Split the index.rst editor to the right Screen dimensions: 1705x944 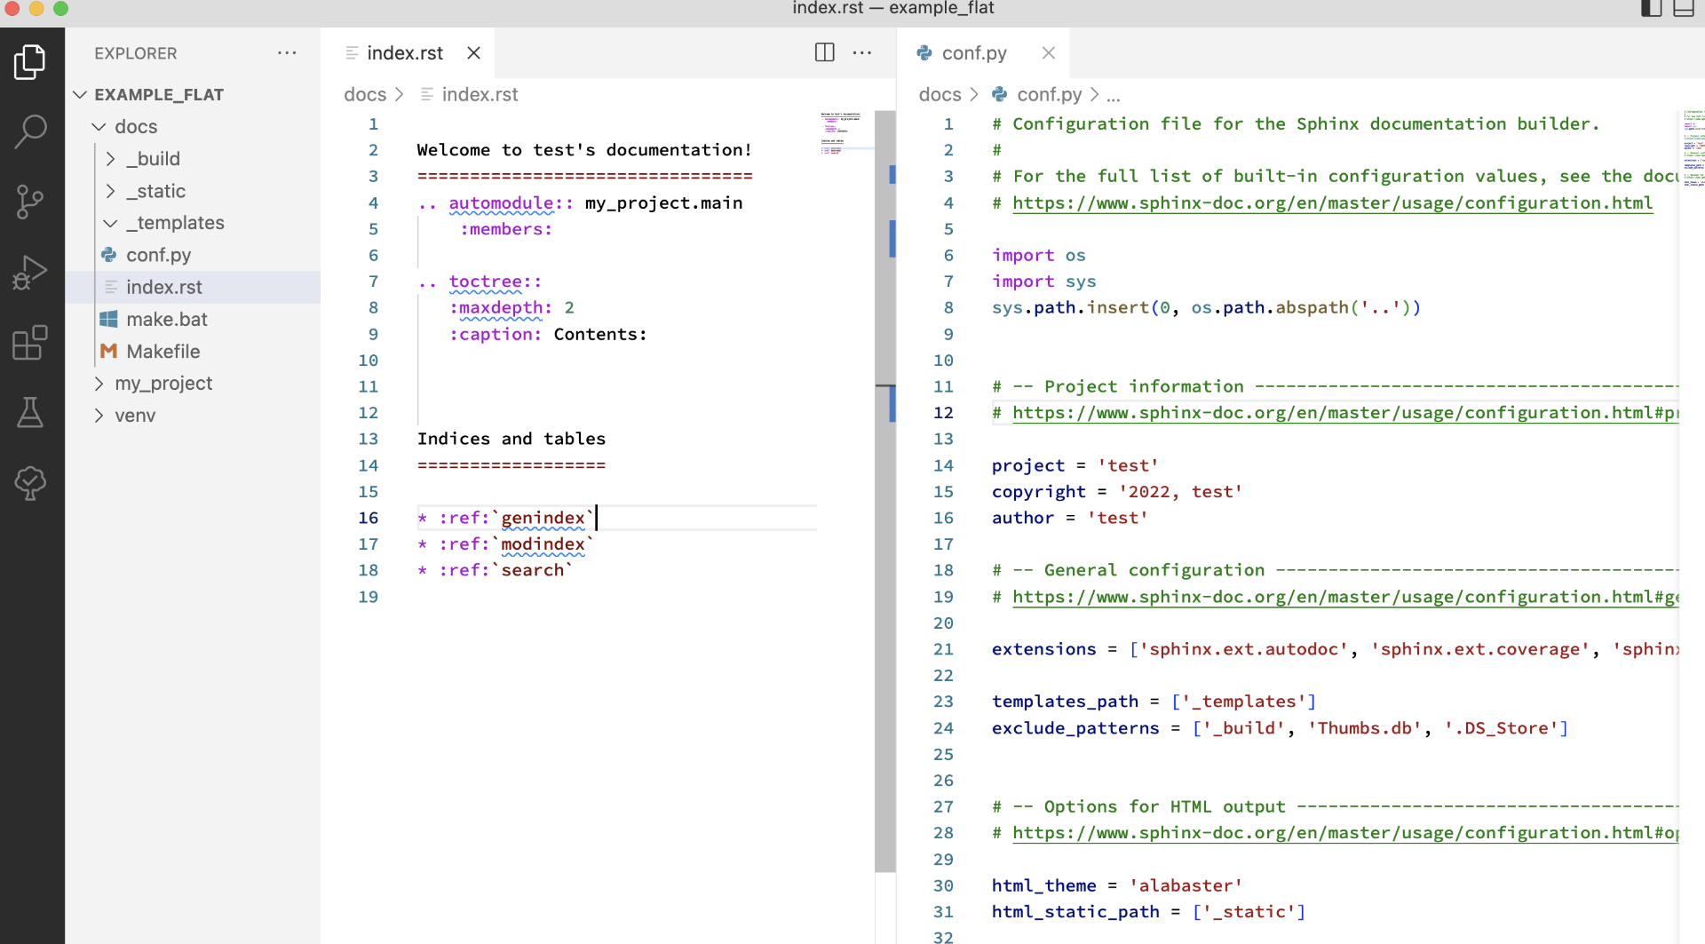click(824, 52)
